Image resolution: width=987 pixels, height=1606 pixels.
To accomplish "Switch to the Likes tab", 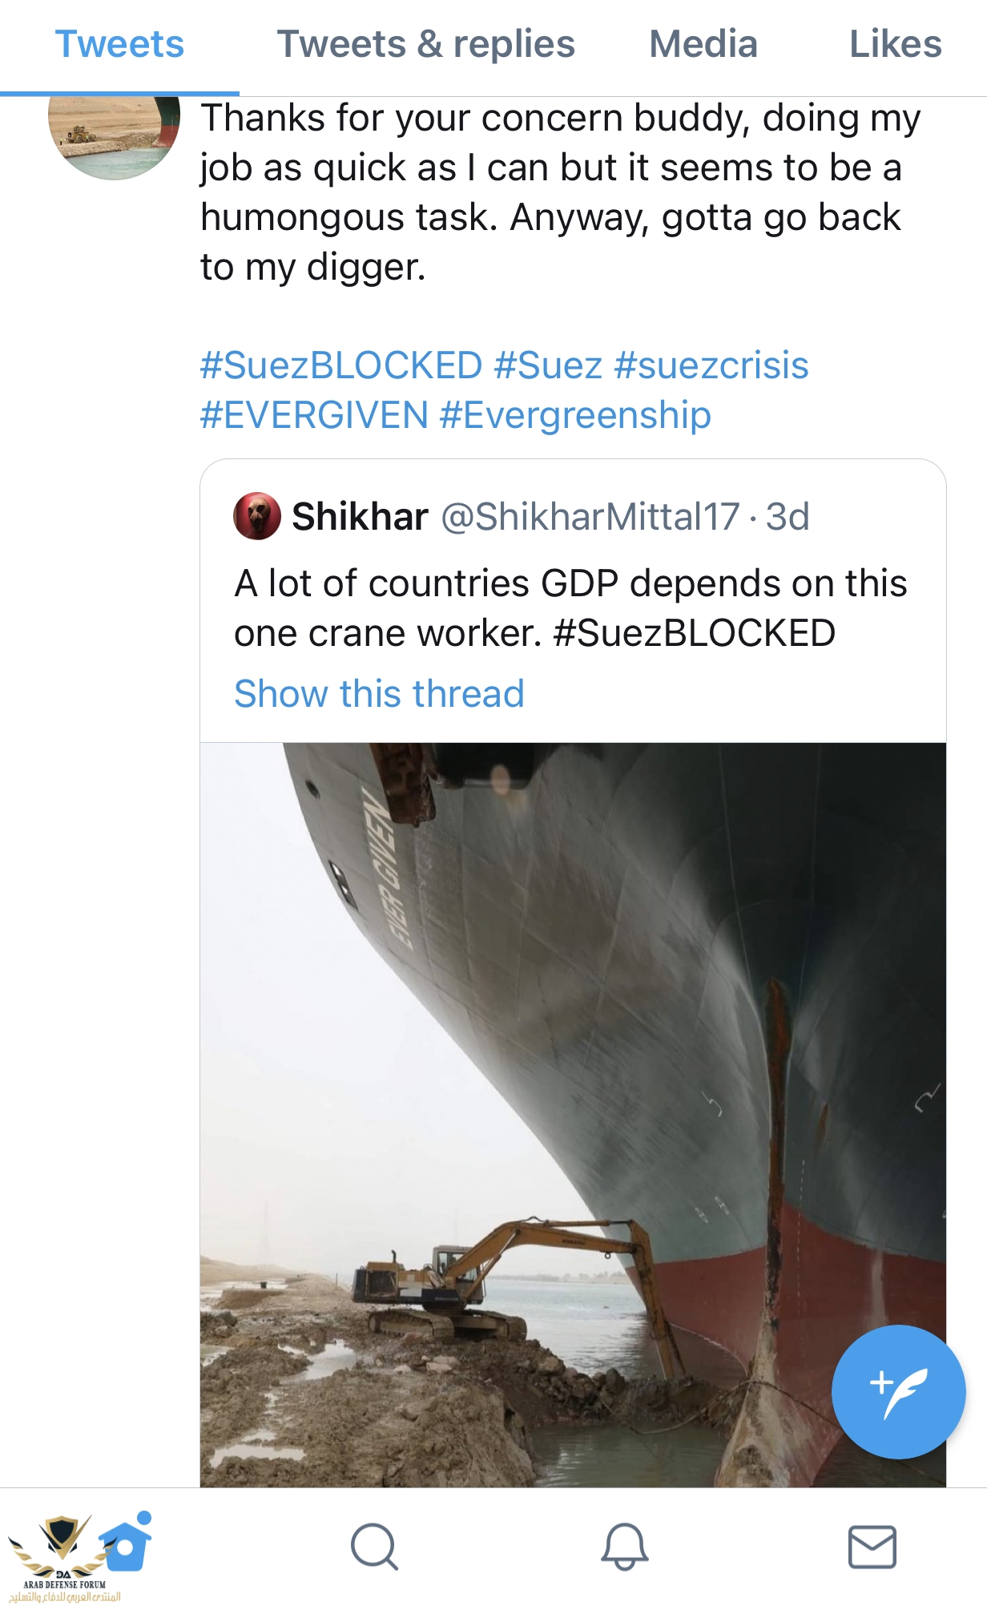I will [x=895, y=44].
